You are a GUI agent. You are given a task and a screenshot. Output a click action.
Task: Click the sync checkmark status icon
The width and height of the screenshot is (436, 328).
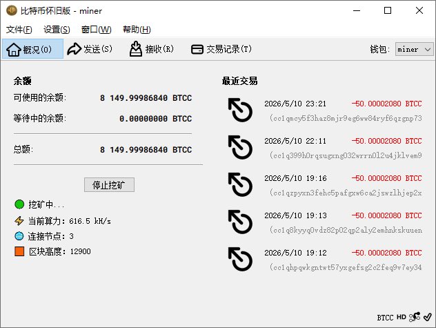[x=428, y=317]
